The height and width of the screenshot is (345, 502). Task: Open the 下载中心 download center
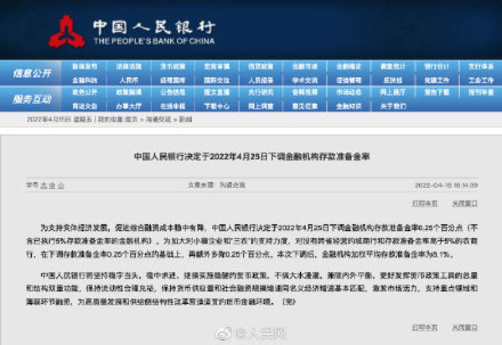click(217, 106)
